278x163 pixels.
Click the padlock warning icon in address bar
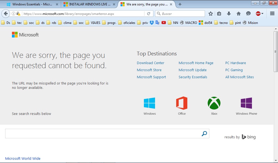click(x=18, y=14)
